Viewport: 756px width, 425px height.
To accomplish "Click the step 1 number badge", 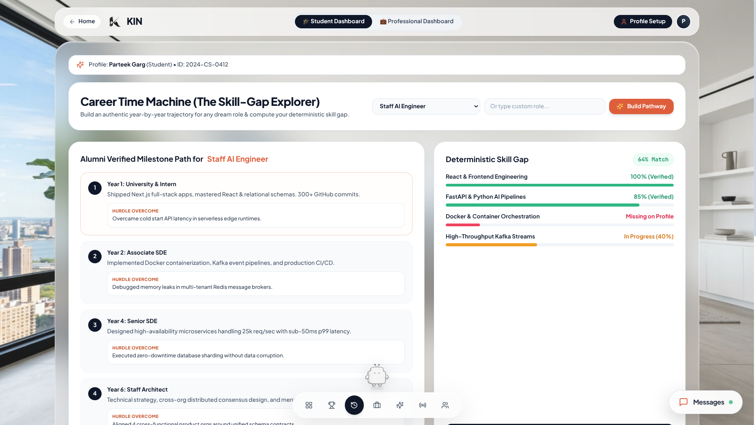I will (x=95, y=188).
